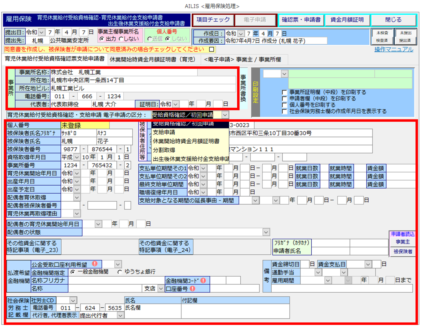Check the consent-confirmed checkbox on yellow bar

(x=212, y=49)
